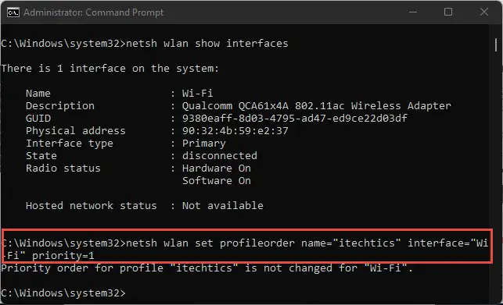Close the Administrator Command Prompt window
503x305 pixels.
coord(484,12)
